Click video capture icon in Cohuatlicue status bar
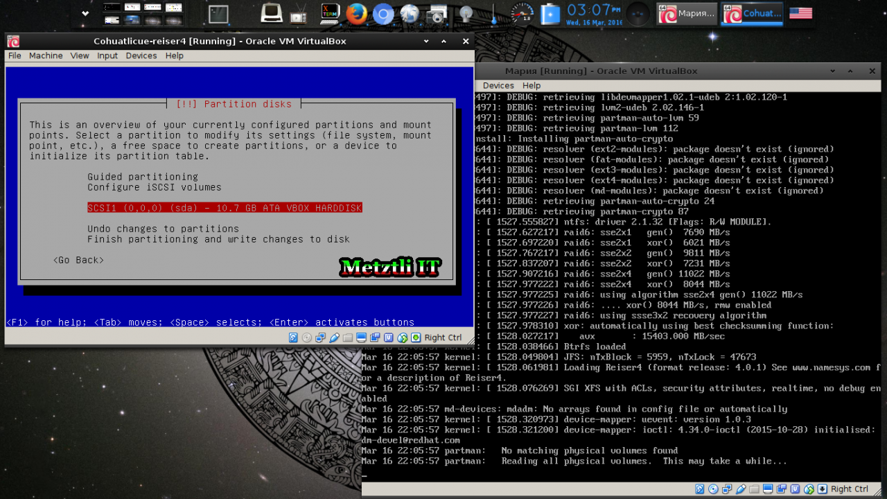 point(375,338)
